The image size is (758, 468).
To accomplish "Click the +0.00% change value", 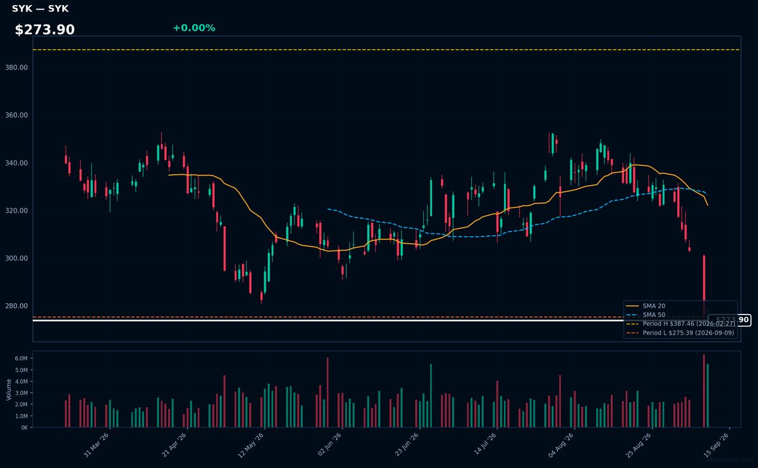I will click(x=194, y=28).
